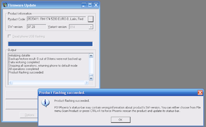Screen dimensions: 206x127
Task: Click the 'Backup/restore result' output line
Action: coord(45,59)
